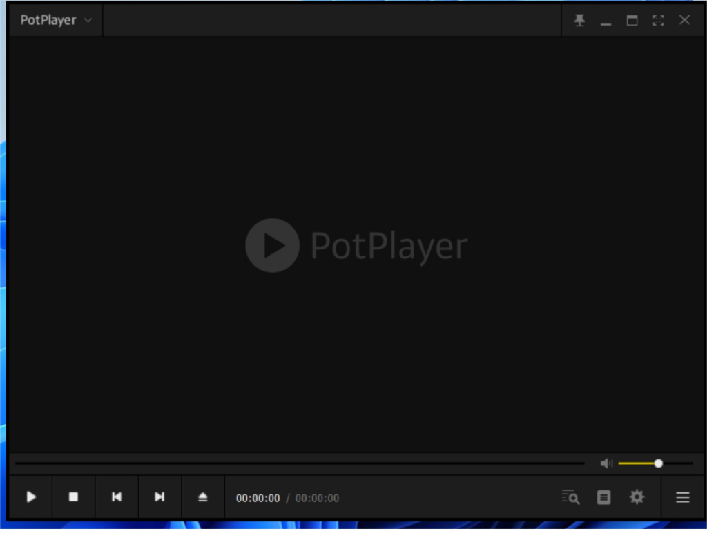Mute the audio using the speaker icon
The height and width of the screenshot is (538, 707).
606,463
